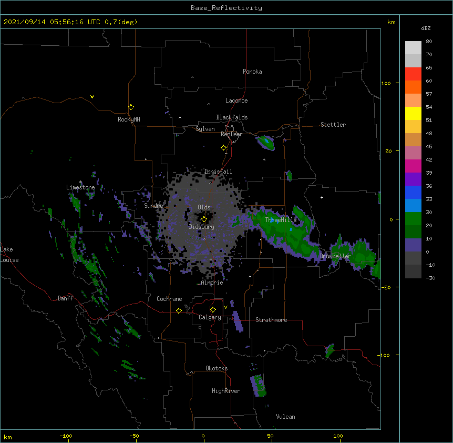
Task: Click the Banff label
Action: click(65, 298)
